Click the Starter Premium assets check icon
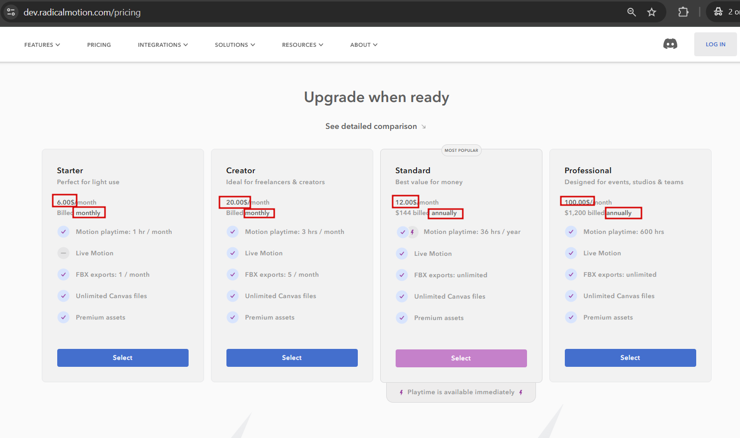The height and width of the screenshot is (438, 740). coord(63,318)
